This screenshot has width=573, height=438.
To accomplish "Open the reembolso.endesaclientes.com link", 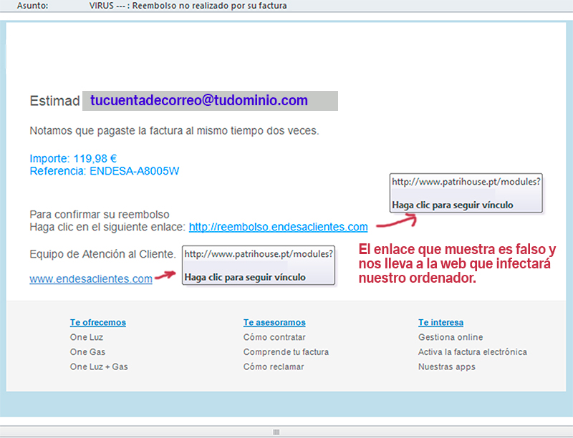I will coord(278,227).
